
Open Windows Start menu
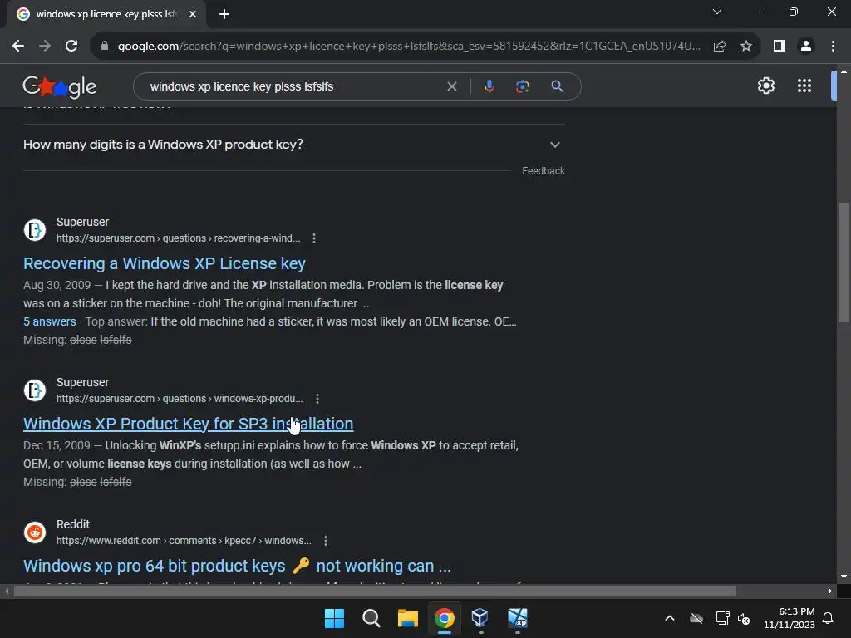pos(334,618)
